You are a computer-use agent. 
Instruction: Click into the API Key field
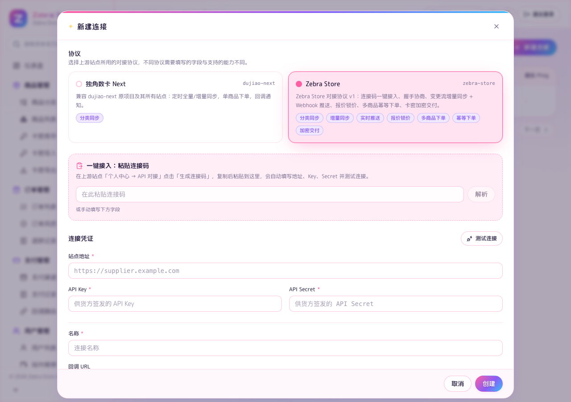[175, 304]
